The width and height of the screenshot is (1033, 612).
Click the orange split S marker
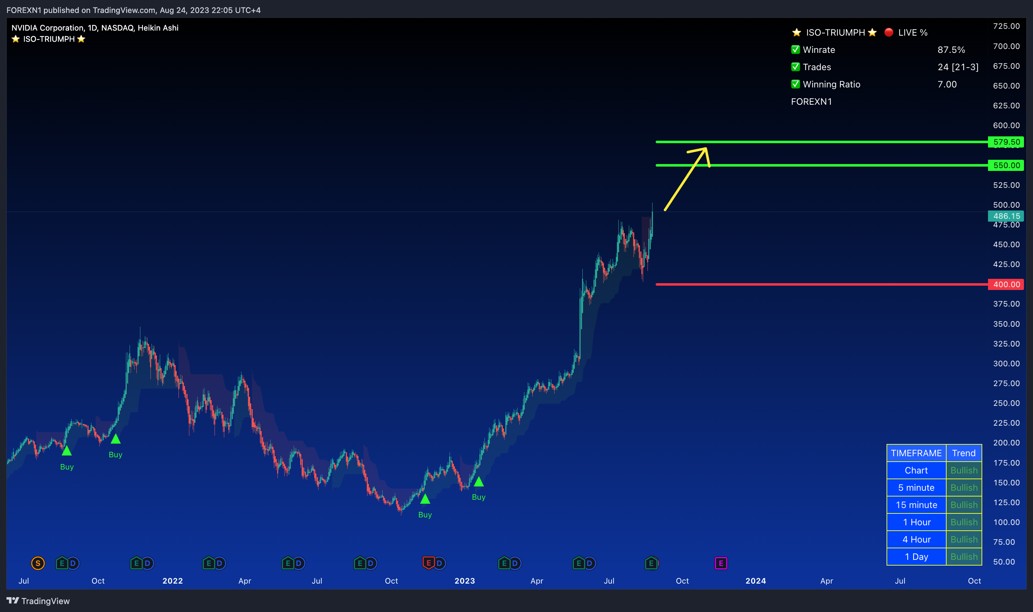click(38, 563)
